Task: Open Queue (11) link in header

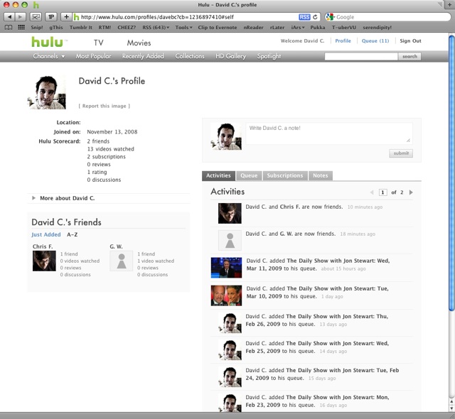Action: 375,41
